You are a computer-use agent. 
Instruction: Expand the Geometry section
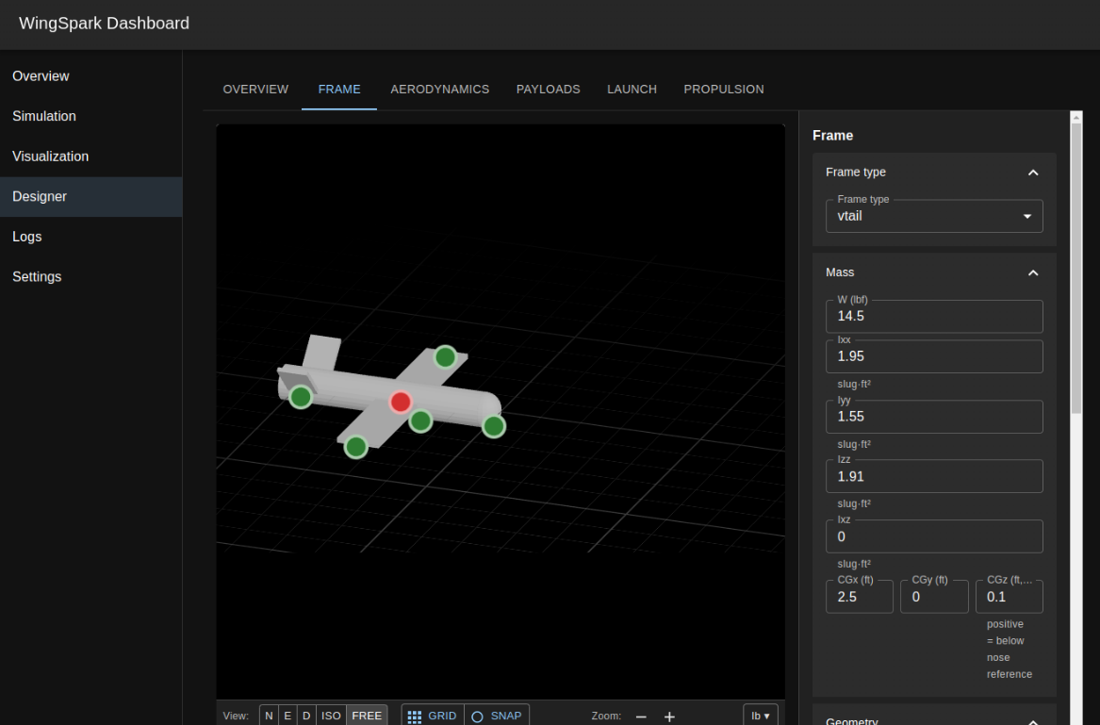pyautogui.click(x=1033, y=719)
